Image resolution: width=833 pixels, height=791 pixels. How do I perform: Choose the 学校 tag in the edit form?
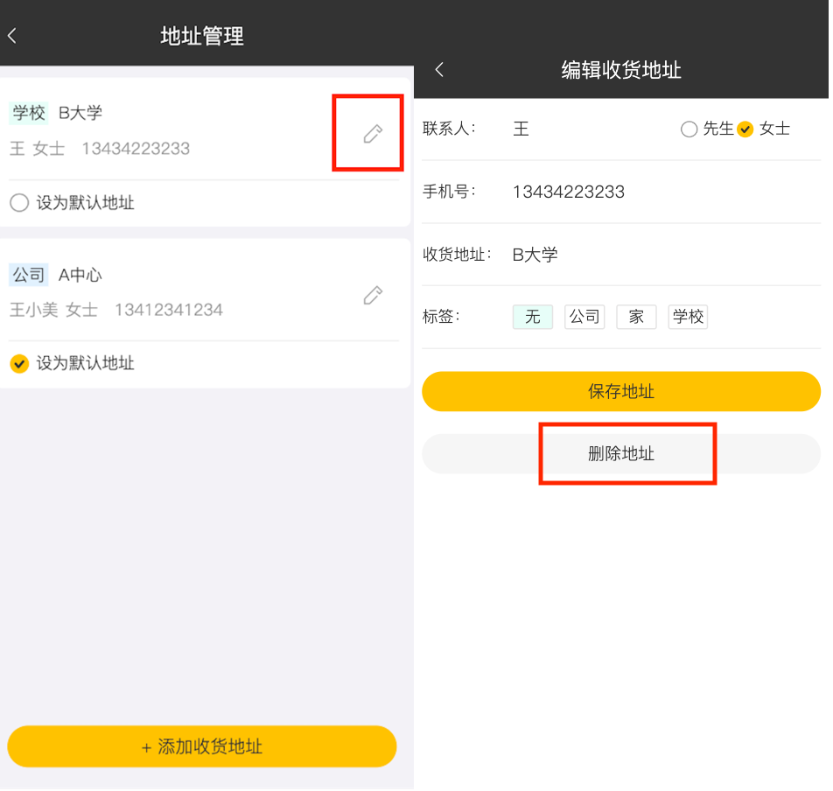(x=688, y=318)
